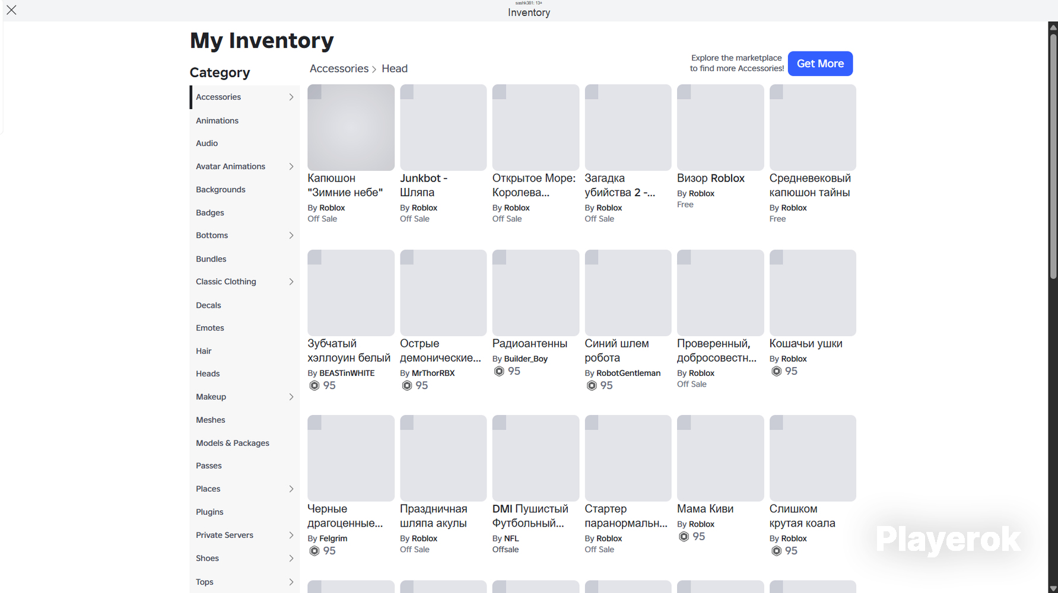This screenshot has height=593, width=1058.
Task: Open Junkbot - Шляпа item thumbnail
Action: point(443,127)
